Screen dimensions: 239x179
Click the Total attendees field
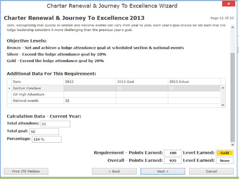[55, 124]
